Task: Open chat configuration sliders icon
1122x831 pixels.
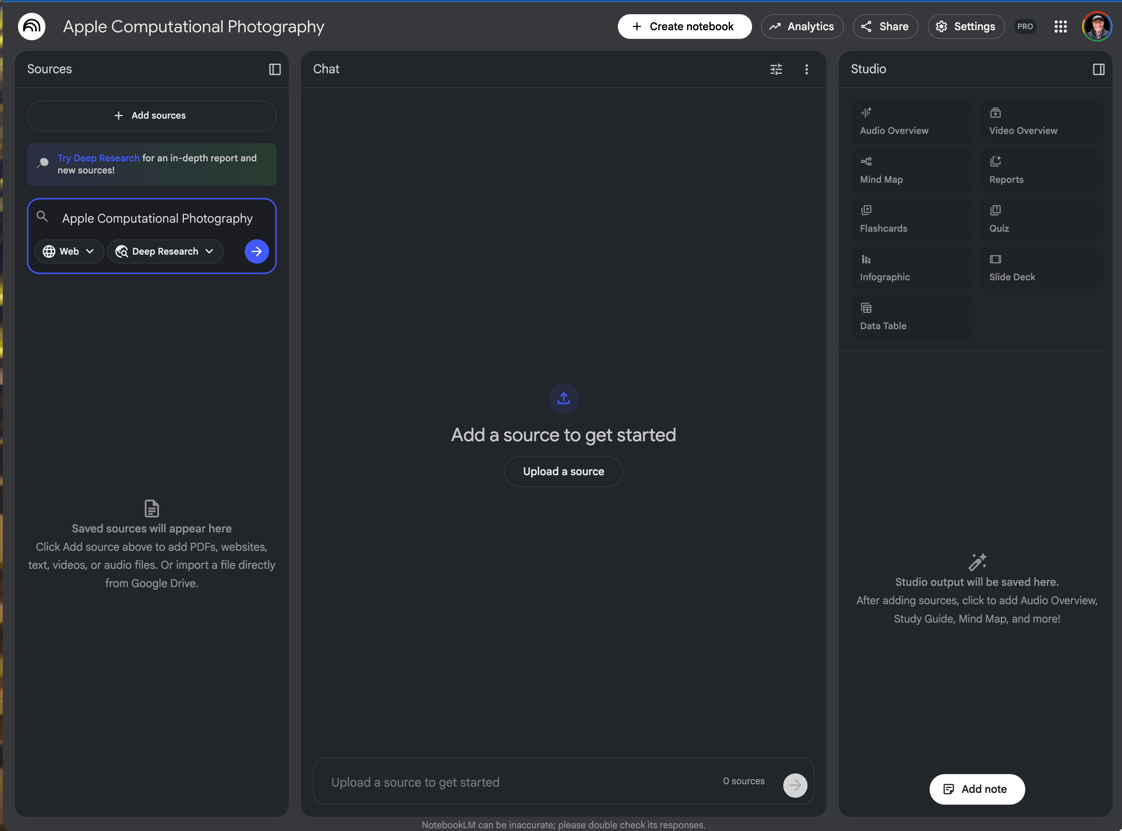Action: pos(776,69)
